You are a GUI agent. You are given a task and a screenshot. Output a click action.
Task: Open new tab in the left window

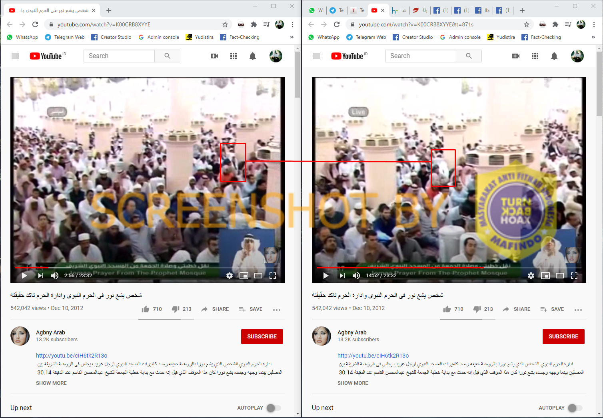109,10
